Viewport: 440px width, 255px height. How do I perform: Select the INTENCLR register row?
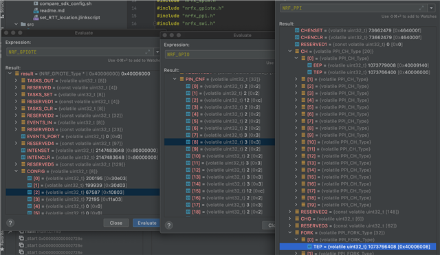click(x=82, y=157)
